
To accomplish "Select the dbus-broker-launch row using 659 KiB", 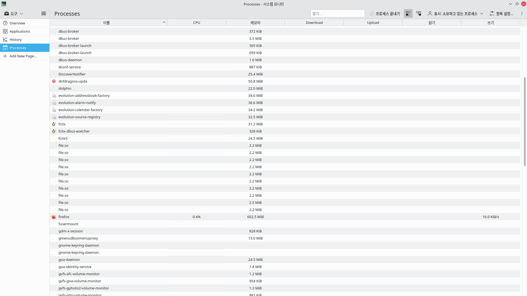I will tap(285, 53).
